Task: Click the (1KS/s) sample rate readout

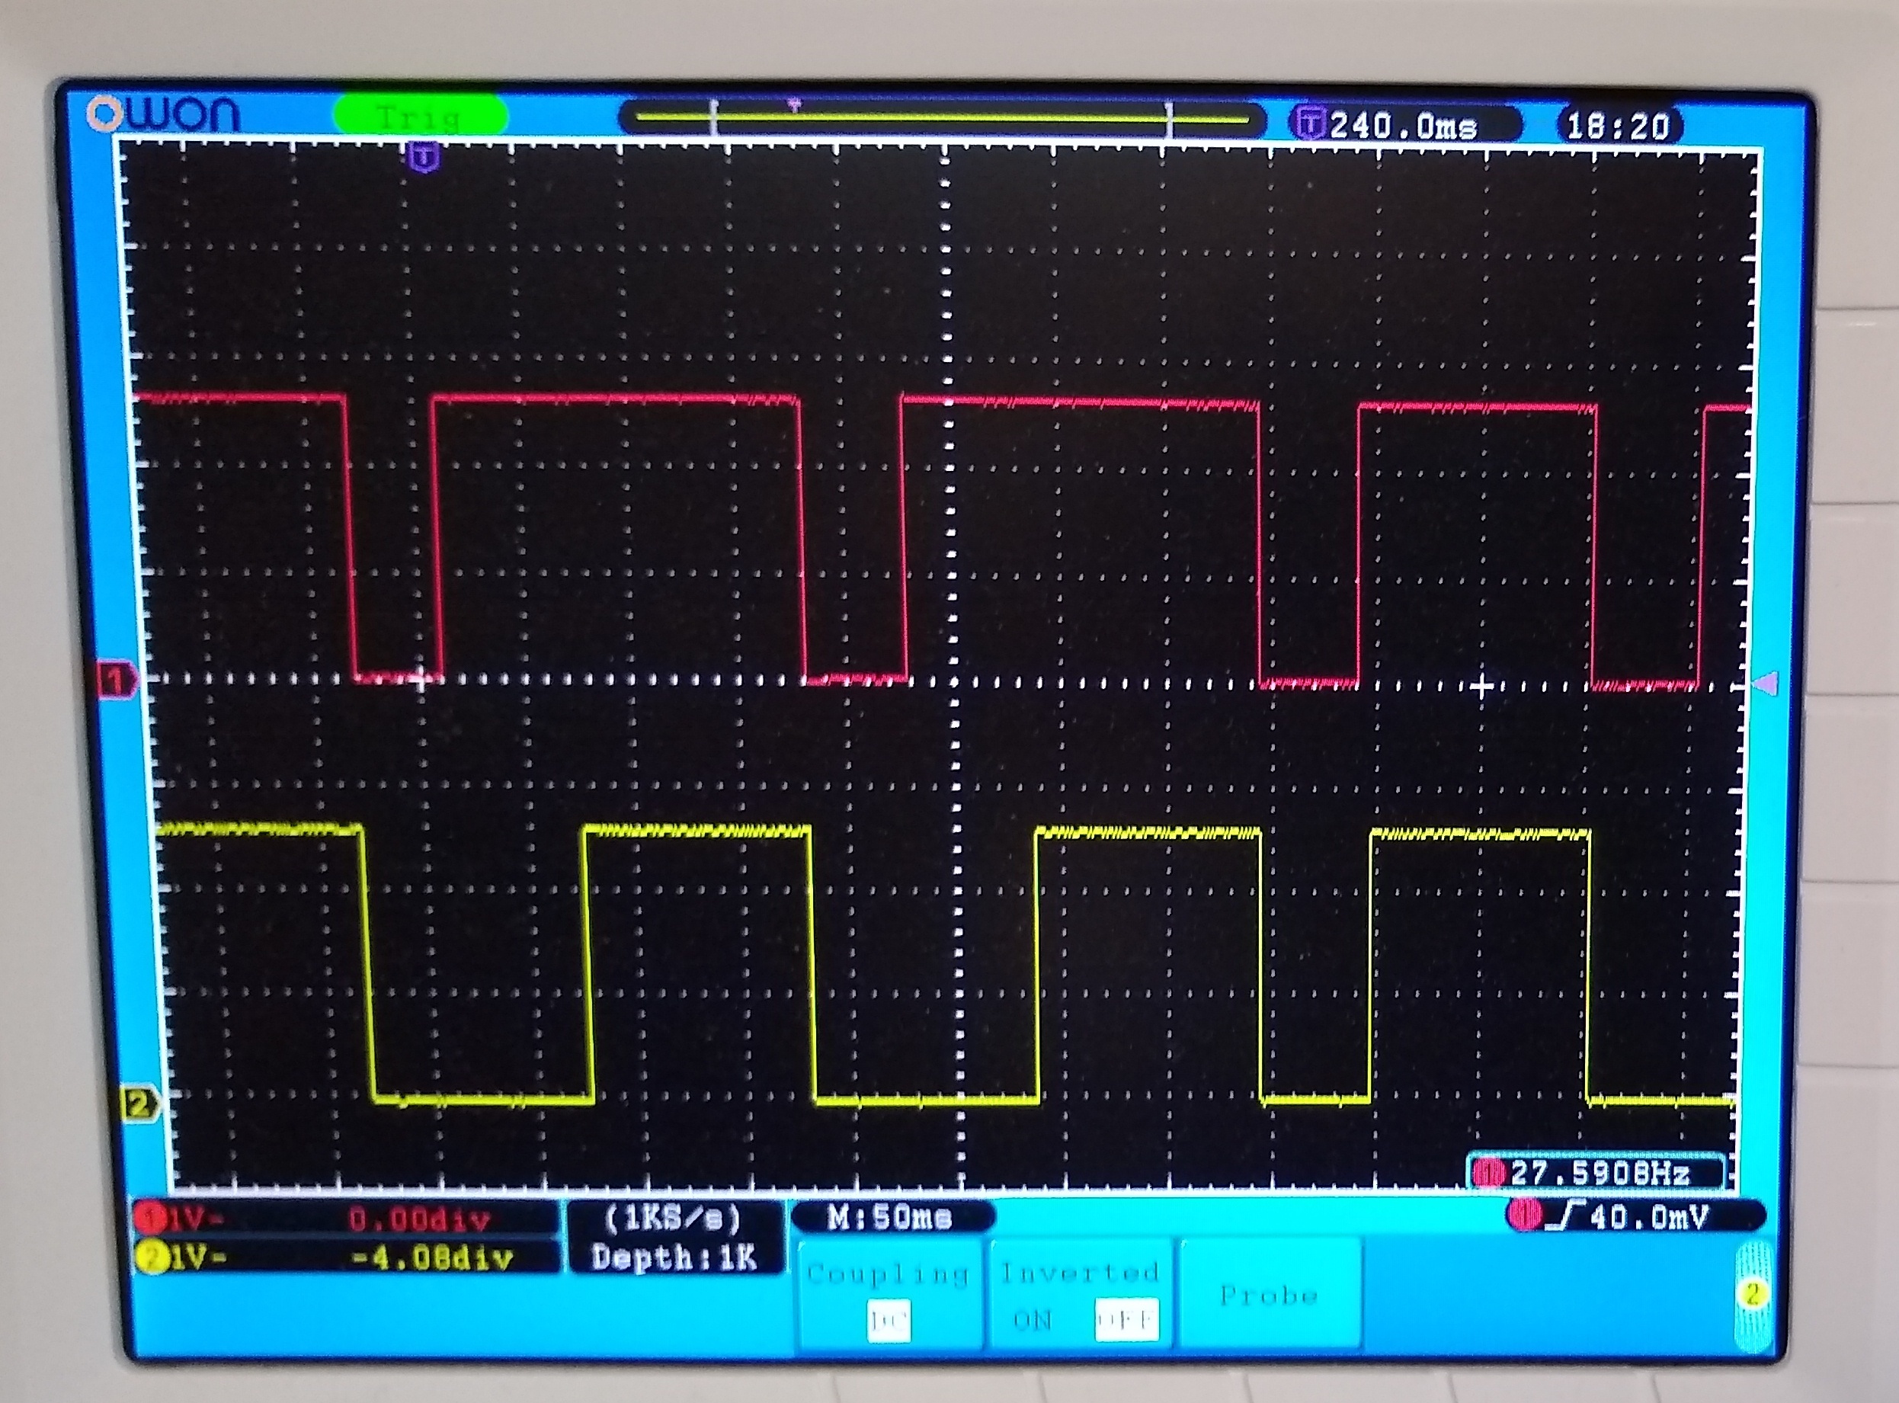Action: point(673,1219)
